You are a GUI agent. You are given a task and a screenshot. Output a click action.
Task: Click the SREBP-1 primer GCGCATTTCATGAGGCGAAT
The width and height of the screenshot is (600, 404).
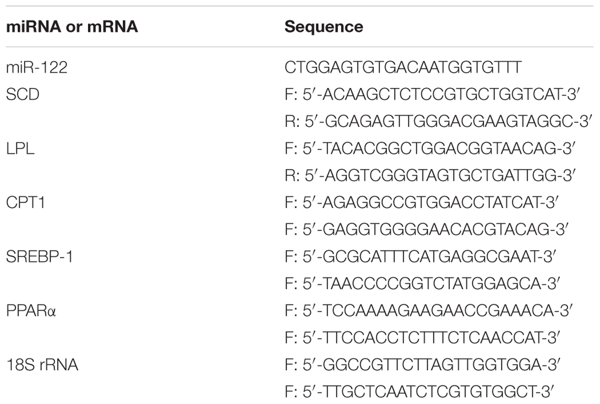[421, 256]
